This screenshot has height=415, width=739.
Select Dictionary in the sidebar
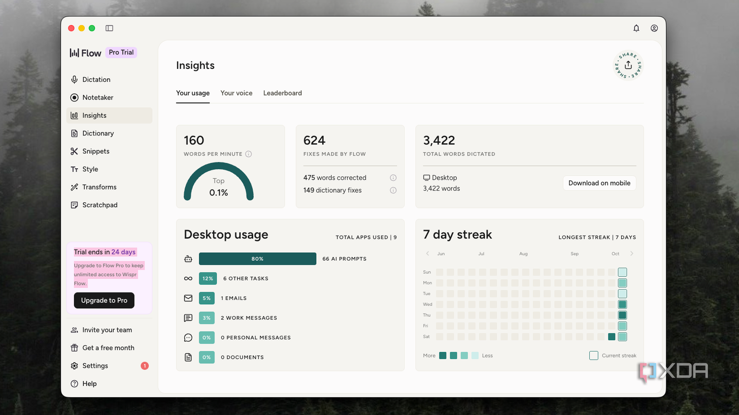[109, 133]
